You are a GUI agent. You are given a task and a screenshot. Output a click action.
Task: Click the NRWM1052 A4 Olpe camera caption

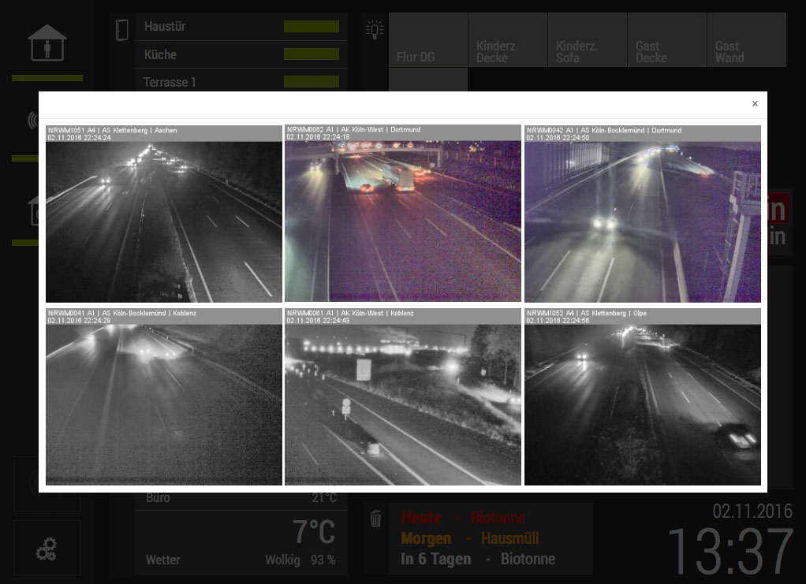587,316
